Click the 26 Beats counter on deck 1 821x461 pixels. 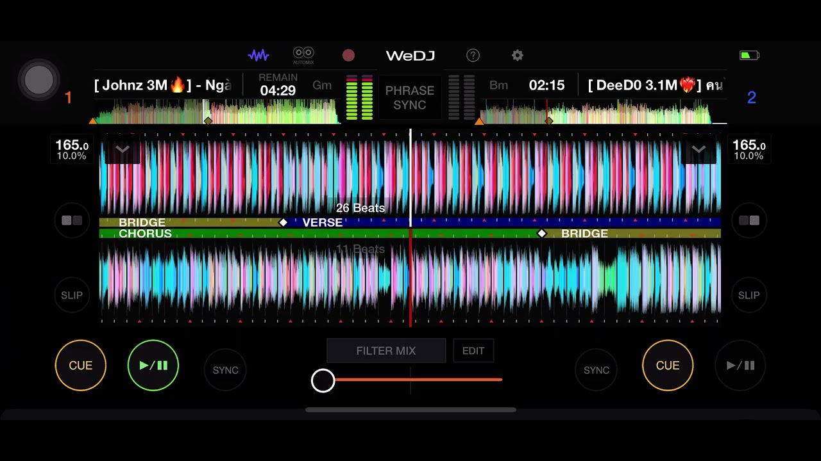[x=360, y=208]
